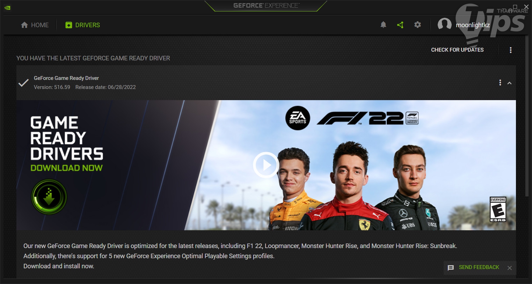This screenshot has height=284, width=532.
Task: Open settings via the gear icon
Action: point(417,25)
